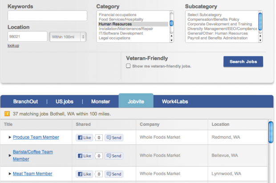
Task: Click Whole Foods Market in Lynnwood row
Action: [160, 174]
